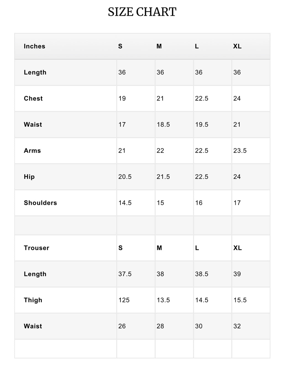Select Trouser Waist value 30
Viewport: 283px width, 390px height.
(199, 326)
